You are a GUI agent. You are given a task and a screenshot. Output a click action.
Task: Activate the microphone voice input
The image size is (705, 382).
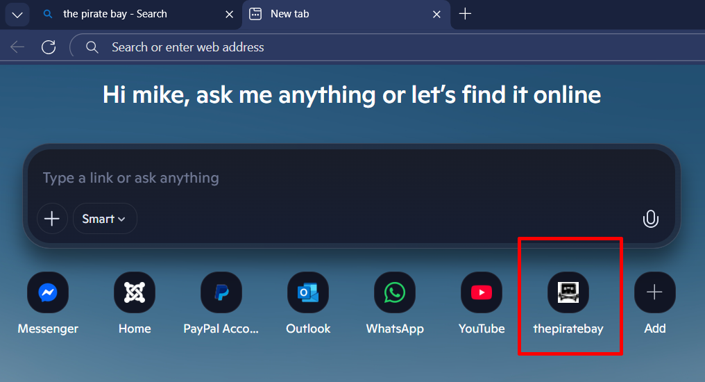point(650,219)
